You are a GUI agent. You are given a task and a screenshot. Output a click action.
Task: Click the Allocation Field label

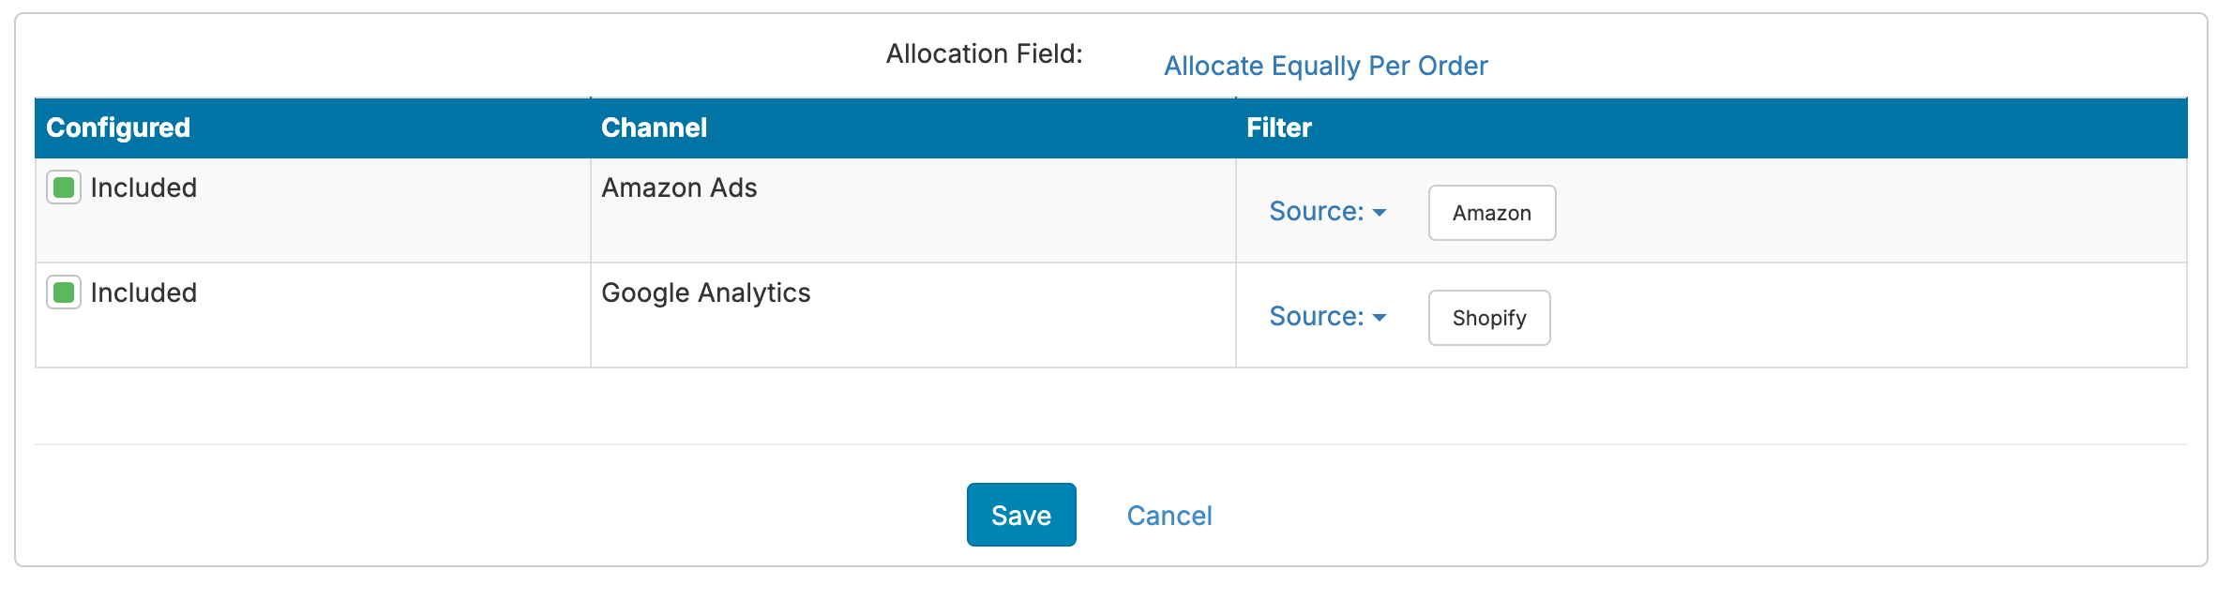click(984, 53)
